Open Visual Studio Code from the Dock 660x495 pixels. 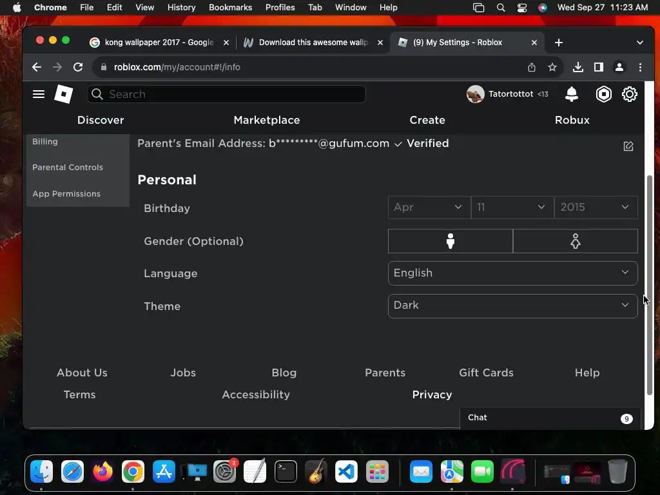(346, 471)
